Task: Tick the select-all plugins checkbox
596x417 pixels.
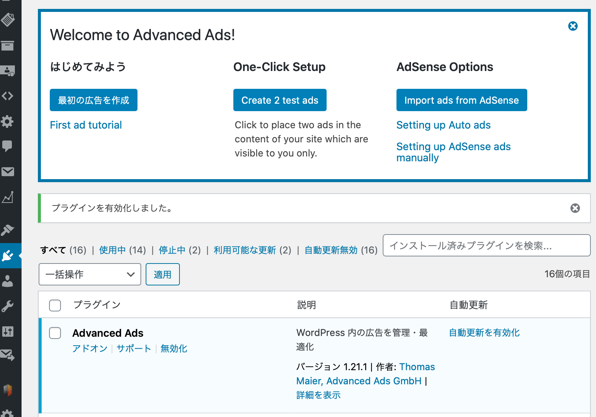Action: [x=55, y=305]
